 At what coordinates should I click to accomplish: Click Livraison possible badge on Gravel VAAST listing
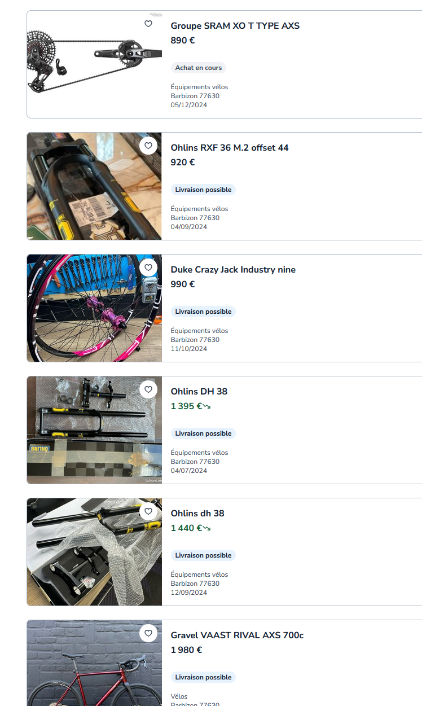coord(203,677)
